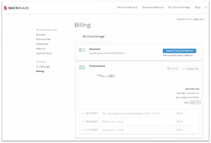Open My Settings in the sidebar
Screen dimensions: 211x143
(43, 66)
